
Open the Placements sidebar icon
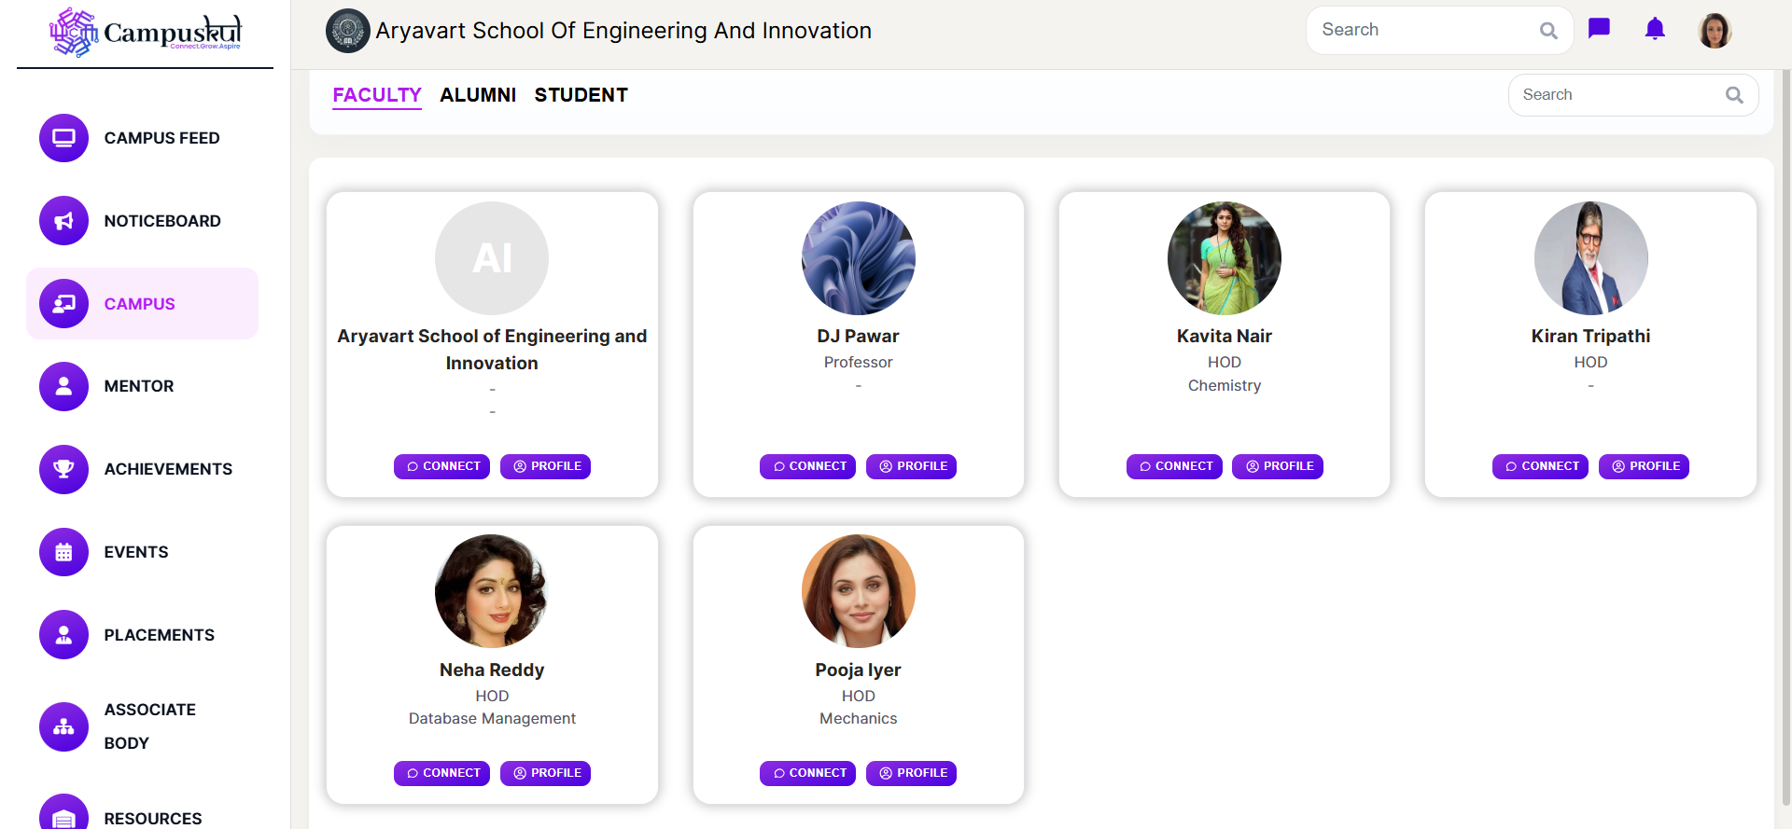[63, 635]
